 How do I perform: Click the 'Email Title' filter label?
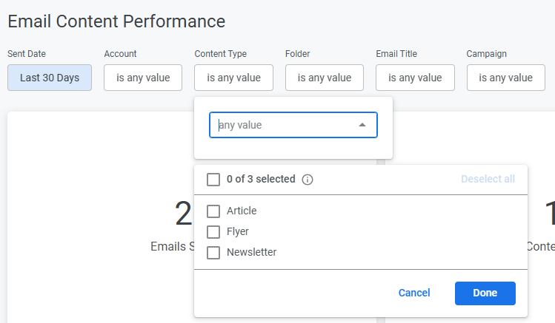tap(396, 54)
